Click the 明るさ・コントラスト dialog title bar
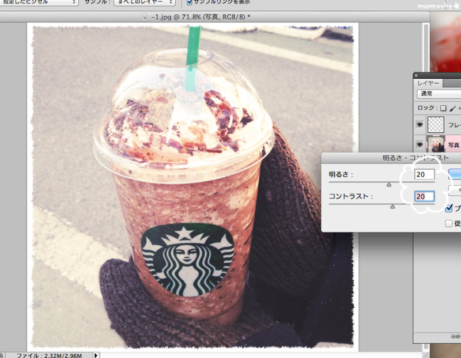The height and width of the screenshot is (358, 461). click(391, 158)
